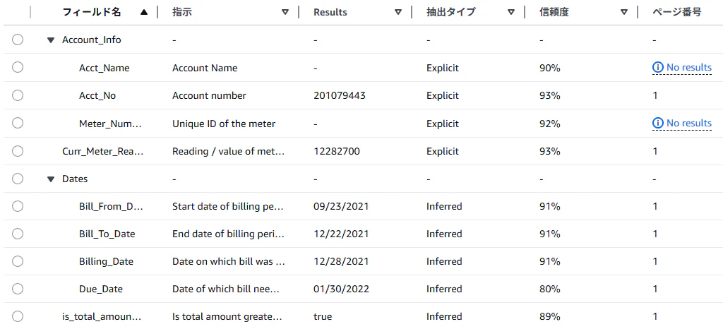Select the Acct_No row radio button

pyautogui.click(x=18, y=95)
